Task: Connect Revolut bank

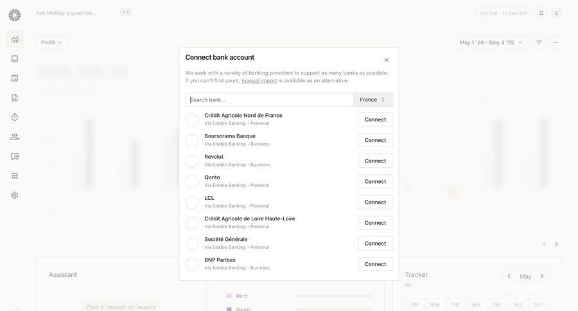Action: coord(375,161)
